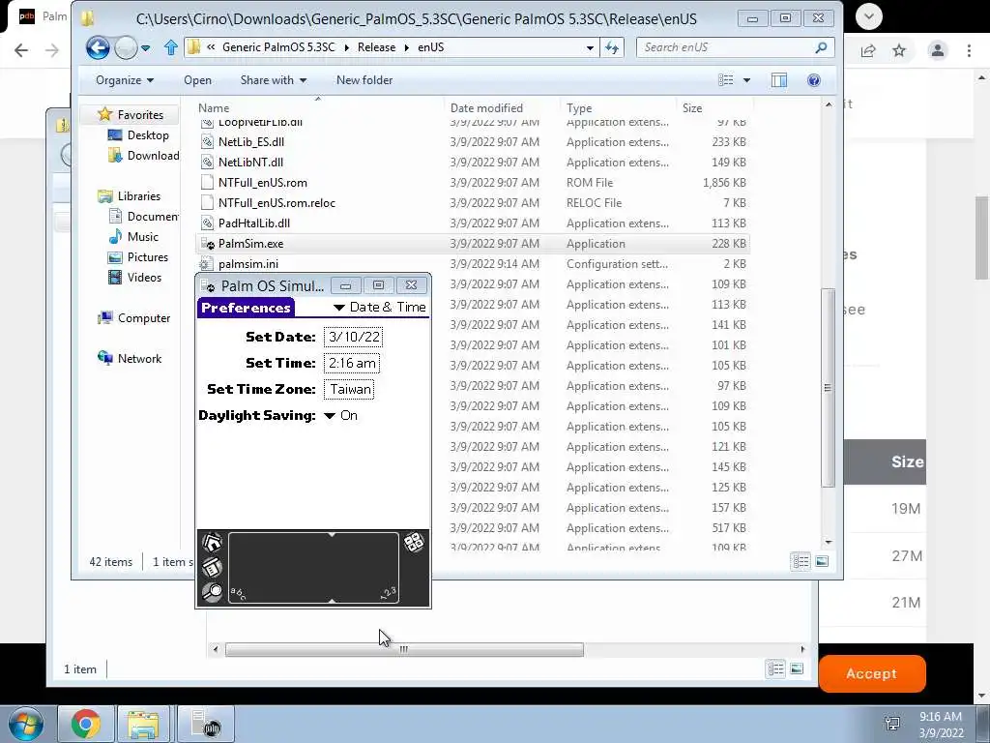Open Chrome profile avatar icon
Viewport: 990px width, 743px height.
tap(938, 50)
